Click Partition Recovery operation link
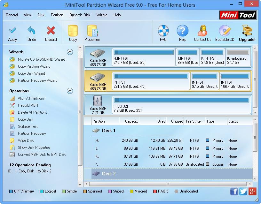The height and width of the screenshot is (204, 261). coord(32,133)
